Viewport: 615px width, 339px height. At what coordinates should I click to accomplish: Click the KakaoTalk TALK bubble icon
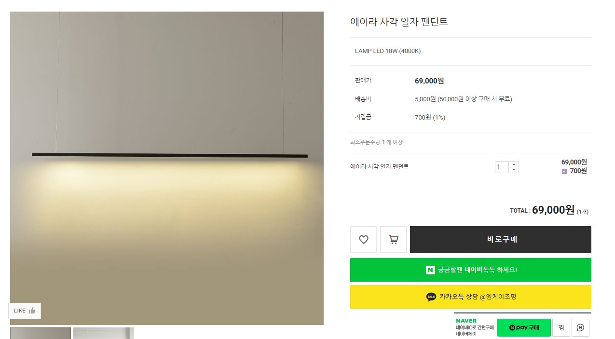[431, 297]
